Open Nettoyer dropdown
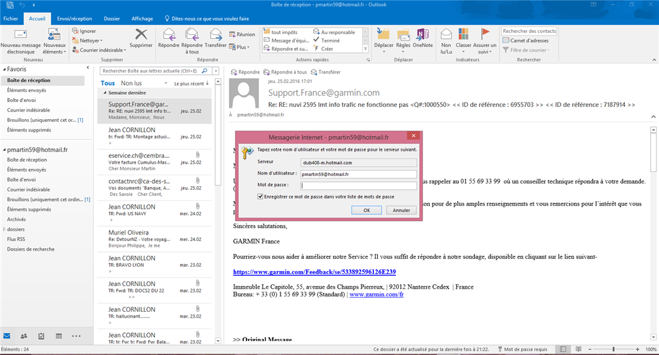Image resolution: width=659 pixels, height=355 pixels. click(x=87, y=41)
